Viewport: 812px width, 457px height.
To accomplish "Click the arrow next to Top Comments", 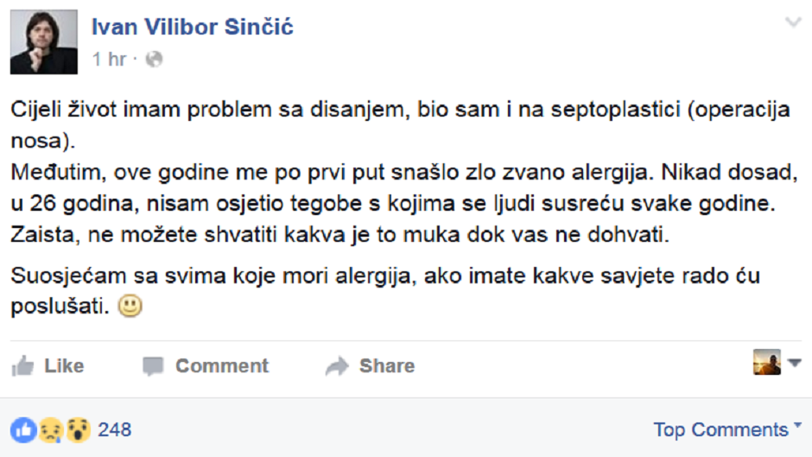I will tap(795, 428).
